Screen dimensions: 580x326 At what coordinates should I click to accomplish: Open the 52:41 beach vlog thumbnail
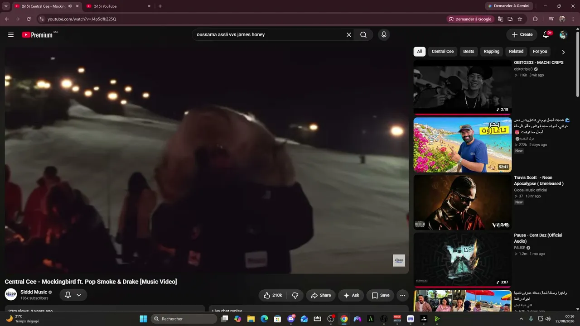[462, 145]
